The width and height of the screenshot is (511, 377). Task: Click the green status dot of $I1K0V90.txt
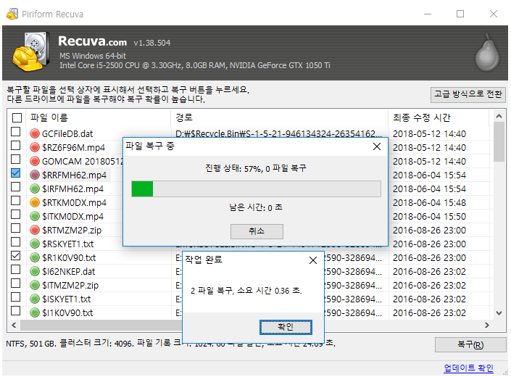(x=35, y=312)
